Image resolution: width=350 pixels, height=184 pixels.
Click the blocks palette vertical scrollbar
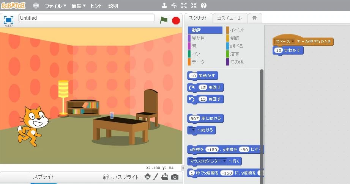point(262,126)
